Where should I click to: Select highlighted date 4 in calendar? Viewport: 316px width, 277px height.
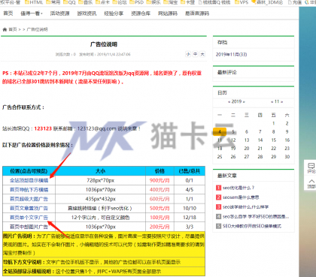(x=220, y=131)
